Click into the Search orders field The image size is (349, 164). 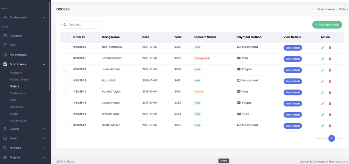click(x=80, y=25)
